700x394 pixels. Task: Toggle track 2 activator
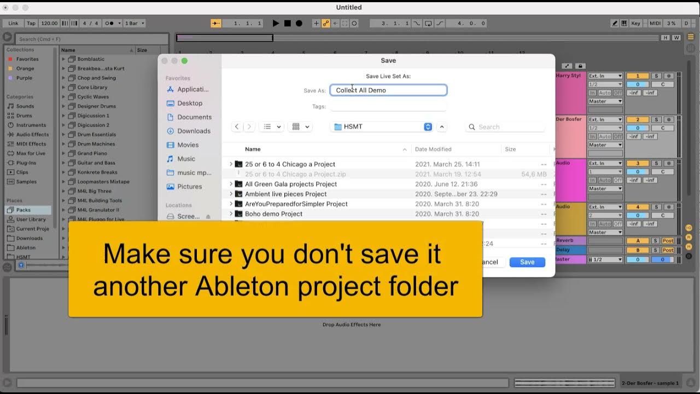click(x=638, y=119)
